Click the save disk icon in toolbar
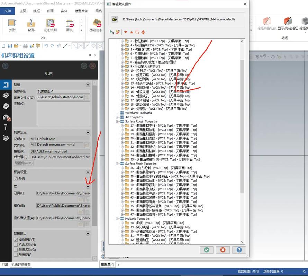 click(10, 46)
